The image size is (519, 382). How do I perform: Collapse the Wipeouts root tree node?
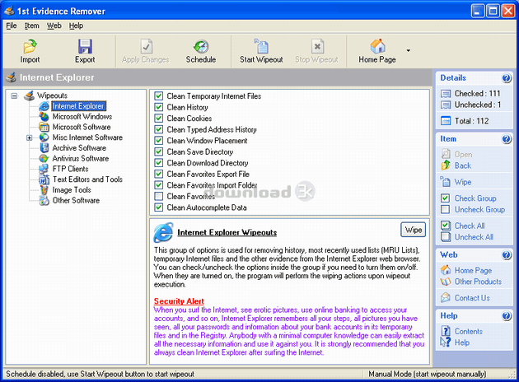tap(16, 96)
